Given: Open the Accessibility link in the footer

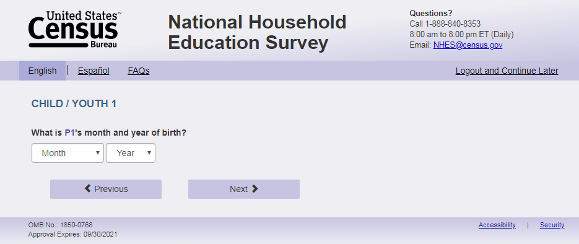Looking at the screenshot, I should coord(497,225).
